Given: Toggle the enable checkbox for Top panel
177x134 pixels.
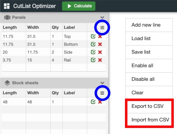Looking at the screenshot, I should tap(93, 36).
